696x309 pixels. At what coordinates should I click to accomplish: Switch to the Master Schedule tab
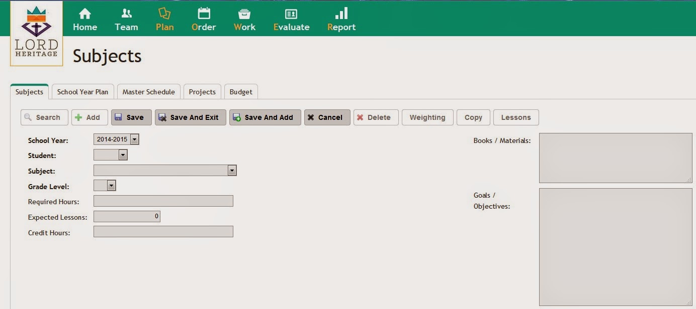click(x=149, y=92)
